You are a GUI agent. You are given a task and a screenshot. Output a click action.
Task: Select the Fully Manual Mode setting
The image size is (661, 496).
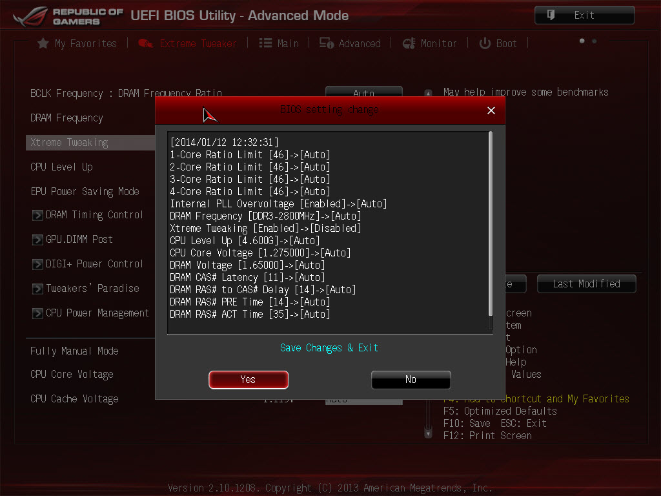[x=74, y=351]
